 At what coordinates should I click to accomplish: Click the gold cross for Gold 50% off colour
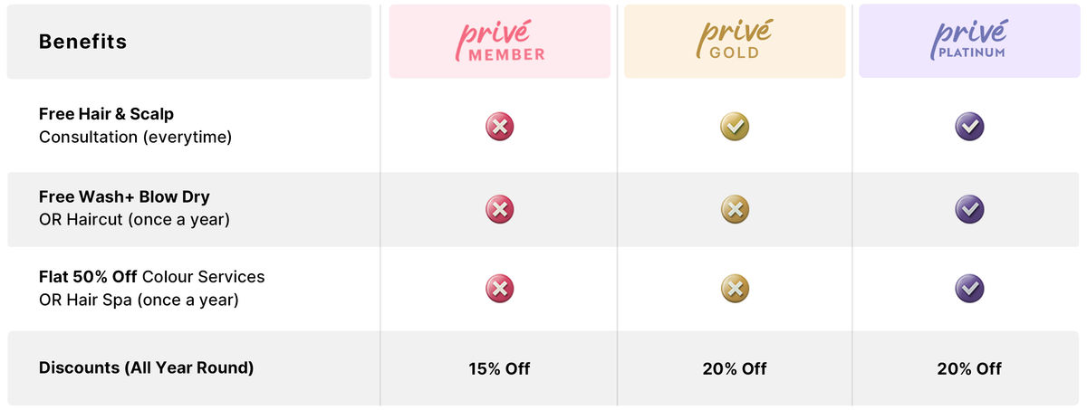[735, 289]
